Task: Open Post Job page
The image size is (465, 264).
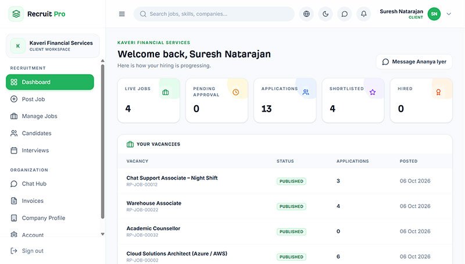Action: point(50,99)
